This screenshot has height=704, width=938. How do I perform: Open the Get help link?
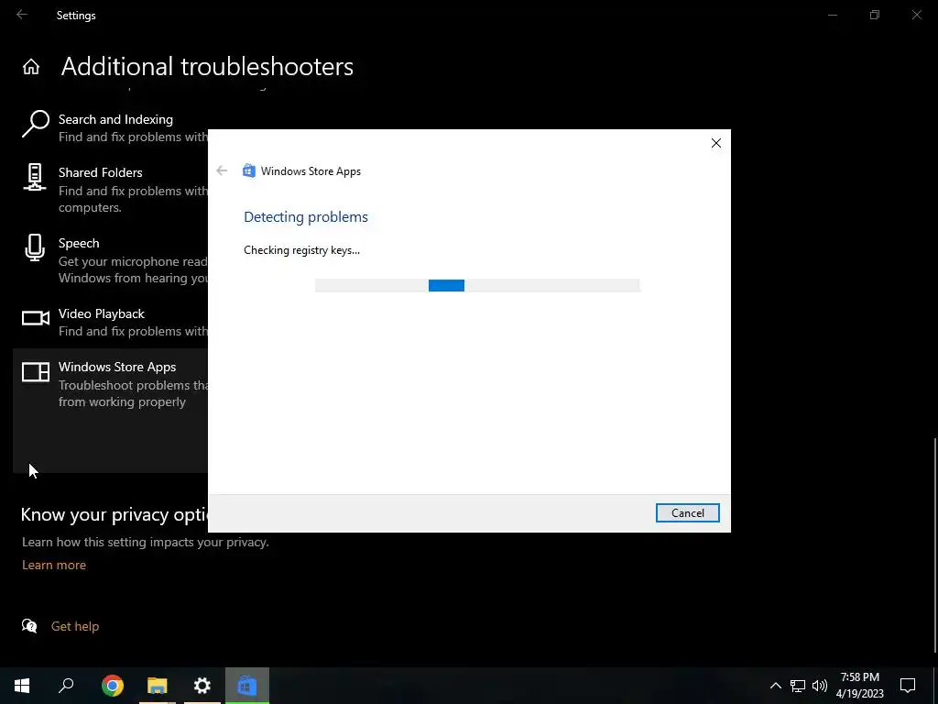point(75,626)
